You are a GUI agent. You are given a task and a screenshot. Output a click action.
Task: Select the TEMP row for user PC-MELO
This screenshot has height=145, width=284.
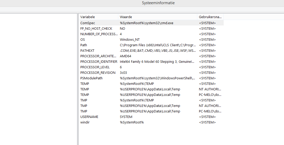click(x=85, y=95)
